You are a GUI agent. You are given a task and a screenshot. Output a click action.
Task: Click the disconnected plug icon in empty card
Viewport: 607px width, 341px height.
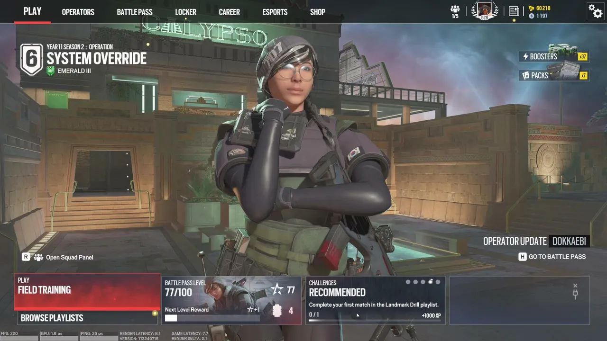tap(575, 292)
